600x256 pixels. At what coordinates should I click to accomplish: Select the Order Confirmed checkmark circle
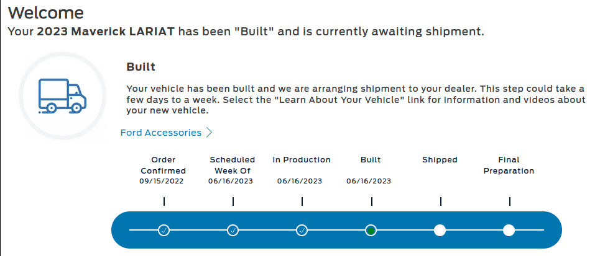coord(164,231)
